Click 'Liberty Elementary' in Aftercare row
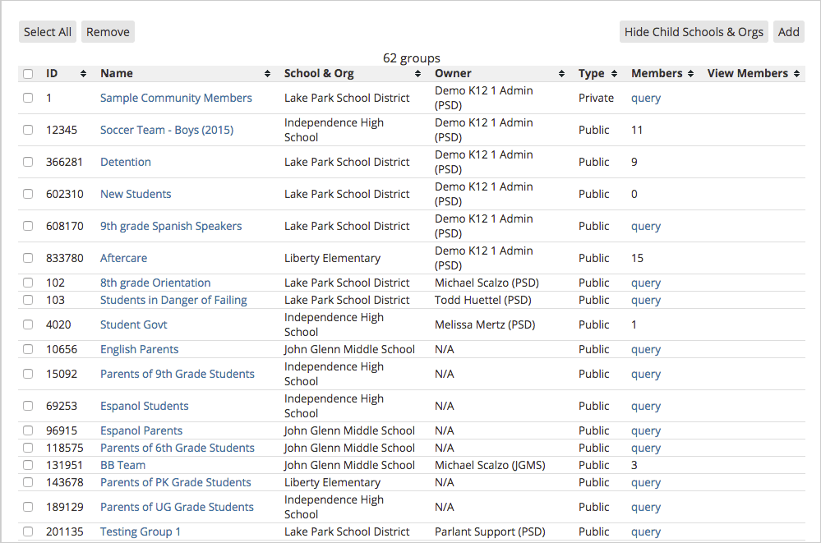Screen dimensions: 821x543 coord(333,258)
